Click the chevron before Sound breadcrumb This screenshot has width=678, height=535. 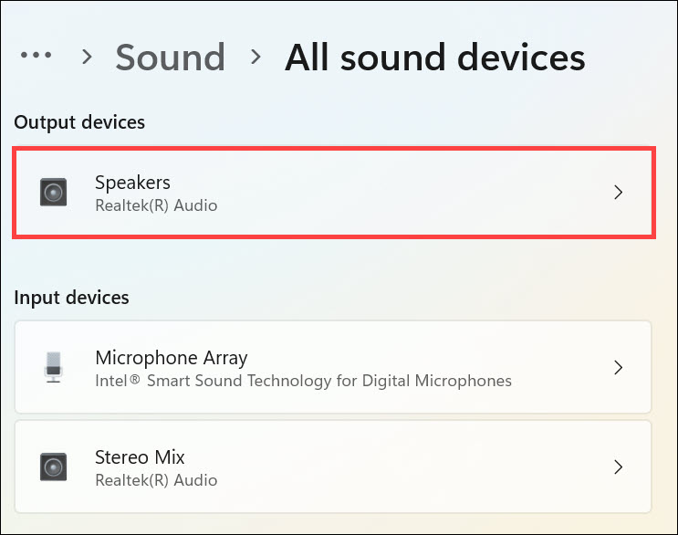coord(88,58)
